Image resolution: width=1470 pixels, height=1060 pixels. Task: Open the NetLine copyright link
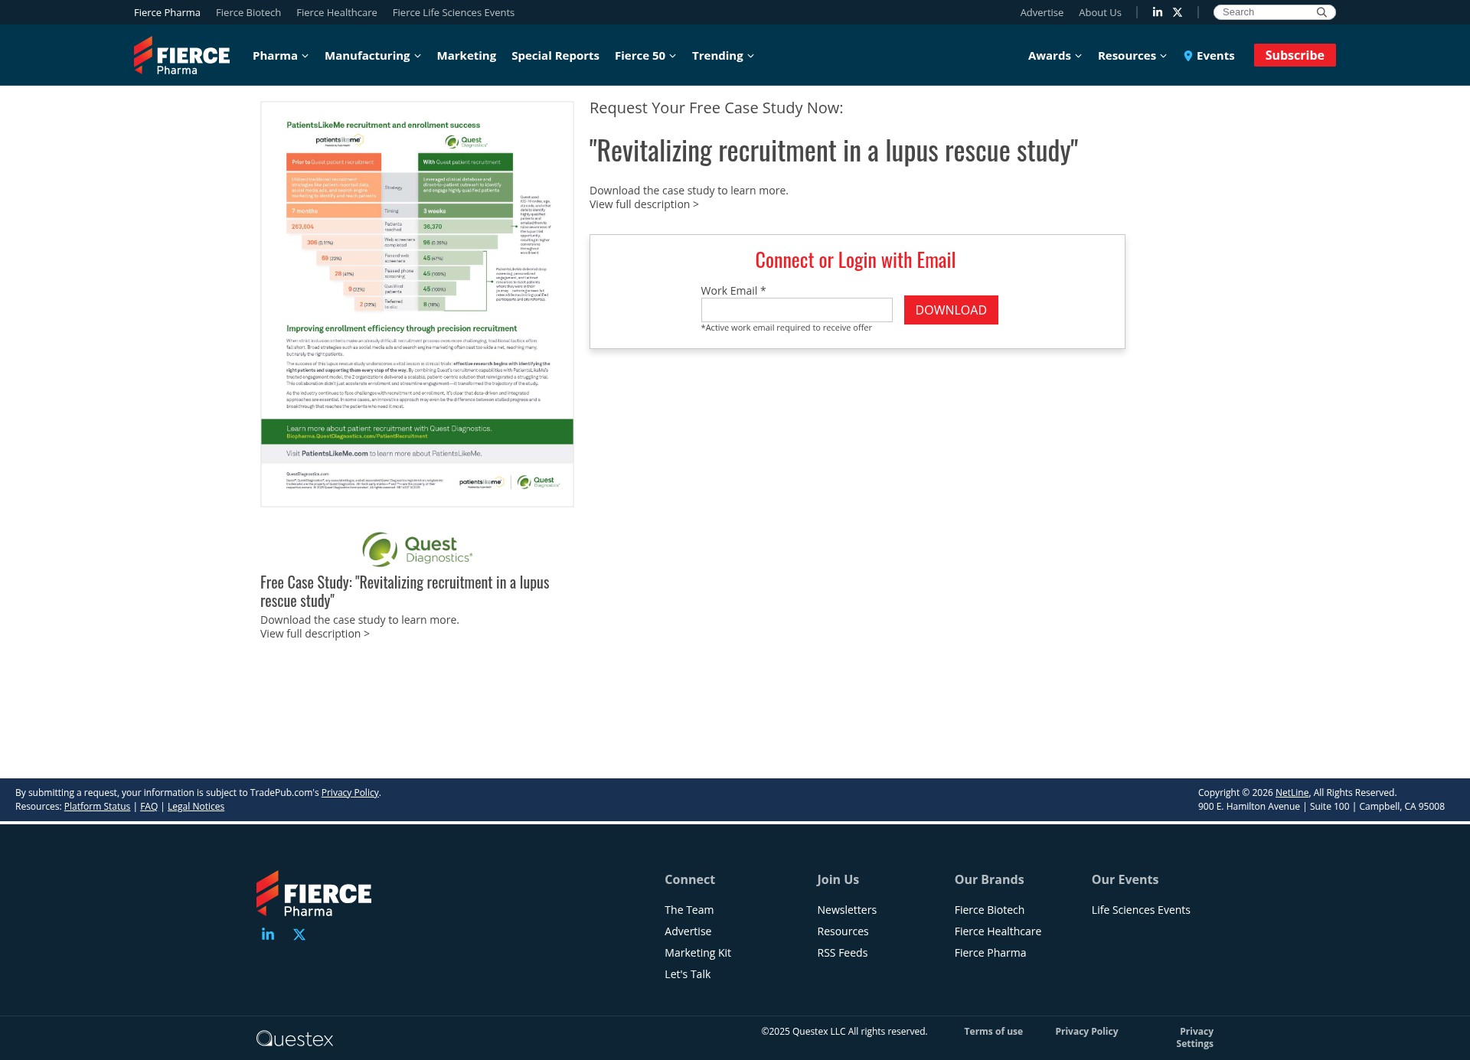[x=1292, y=793]
